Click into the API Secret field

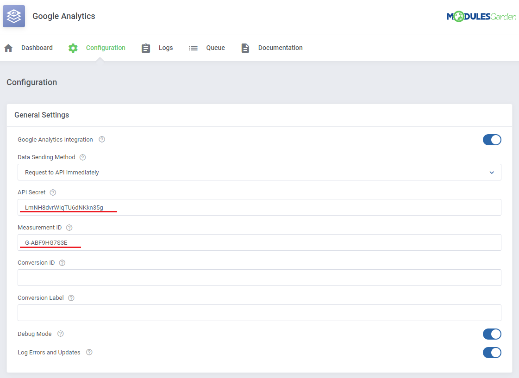click(x=259, y=207)
